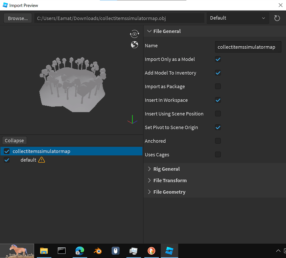Image resolution: width=286 pixels, height=258 pixels.
Task: Launch Blender from the taskbar
Action: (x=97, y=251)
